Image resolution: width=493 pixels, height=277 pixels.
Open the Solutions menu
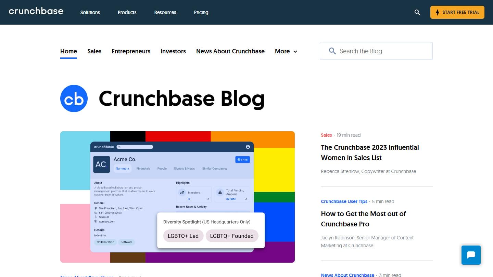[90, 12]
